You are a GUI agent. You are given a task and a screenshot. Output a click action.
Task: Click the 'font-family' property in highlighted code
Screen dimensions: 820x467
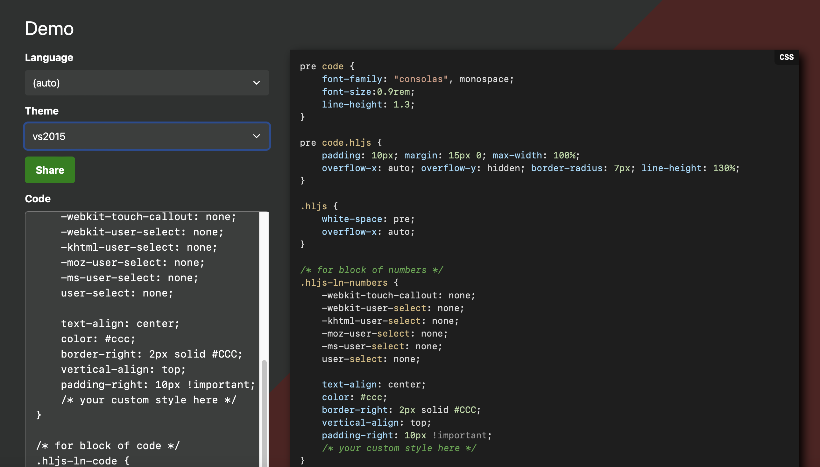coord(352,79)
